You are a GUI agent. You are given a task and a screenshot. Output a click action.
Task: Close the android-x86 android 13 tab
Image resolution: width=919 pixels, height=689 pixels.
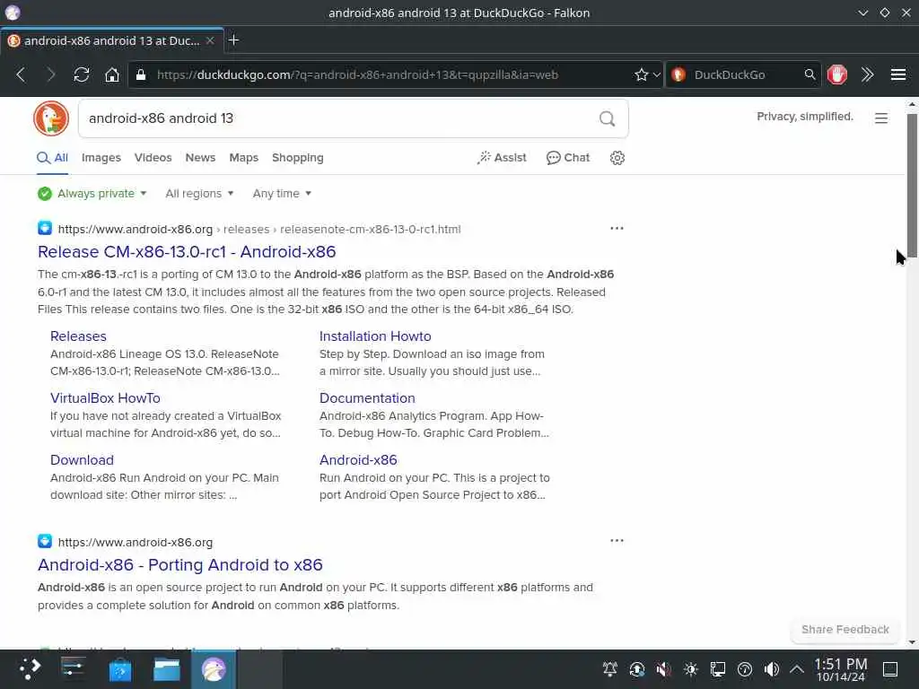click(210, 40)
